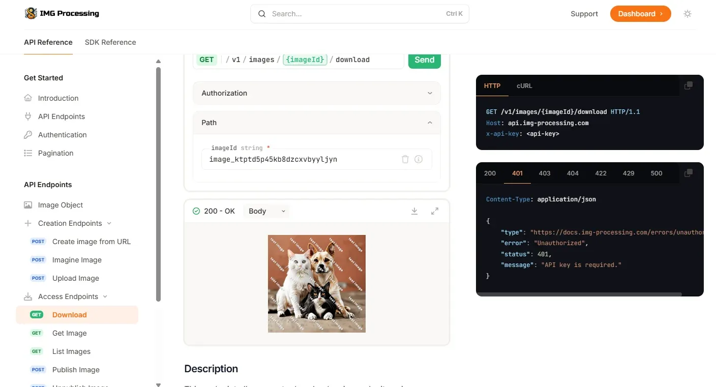Viewport: 716px width, 387px height.
Task: Clear the imageId field with trash icon
Action: click(405, 159)
